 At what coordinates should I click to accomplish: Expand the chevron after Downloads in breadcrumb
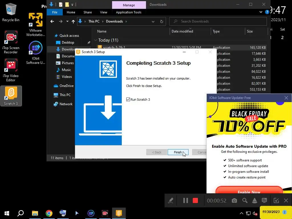(126, 21)
